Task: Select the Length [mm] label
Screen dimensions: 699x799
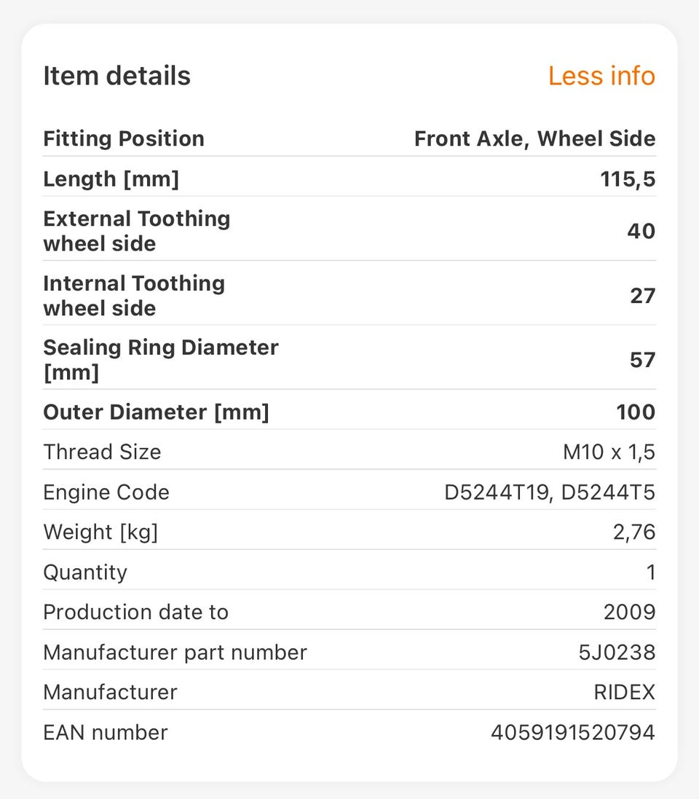Action: (x=111, y=178)
